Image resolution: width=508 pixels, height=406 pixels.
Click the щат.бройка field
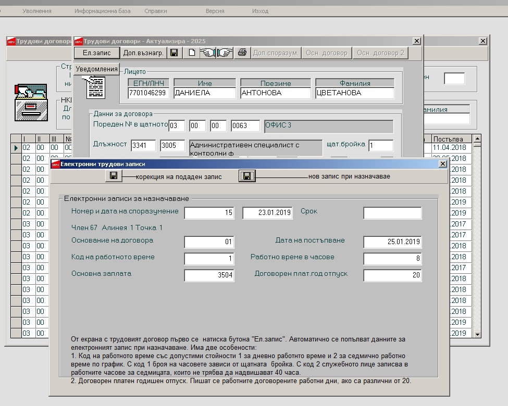[x=381, y=145]
